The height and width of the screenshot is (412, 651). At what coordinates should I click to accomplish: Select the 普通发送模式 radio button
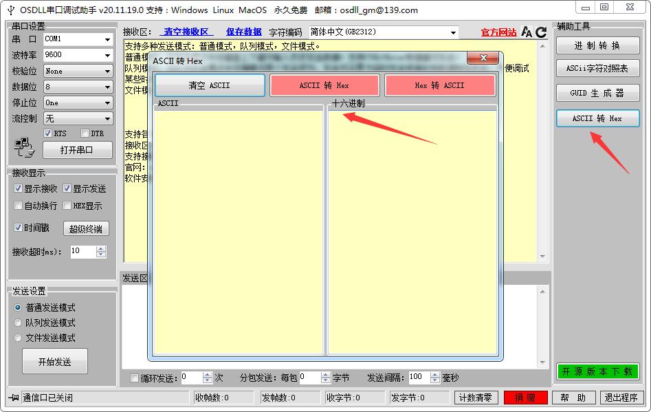[18, 307]
